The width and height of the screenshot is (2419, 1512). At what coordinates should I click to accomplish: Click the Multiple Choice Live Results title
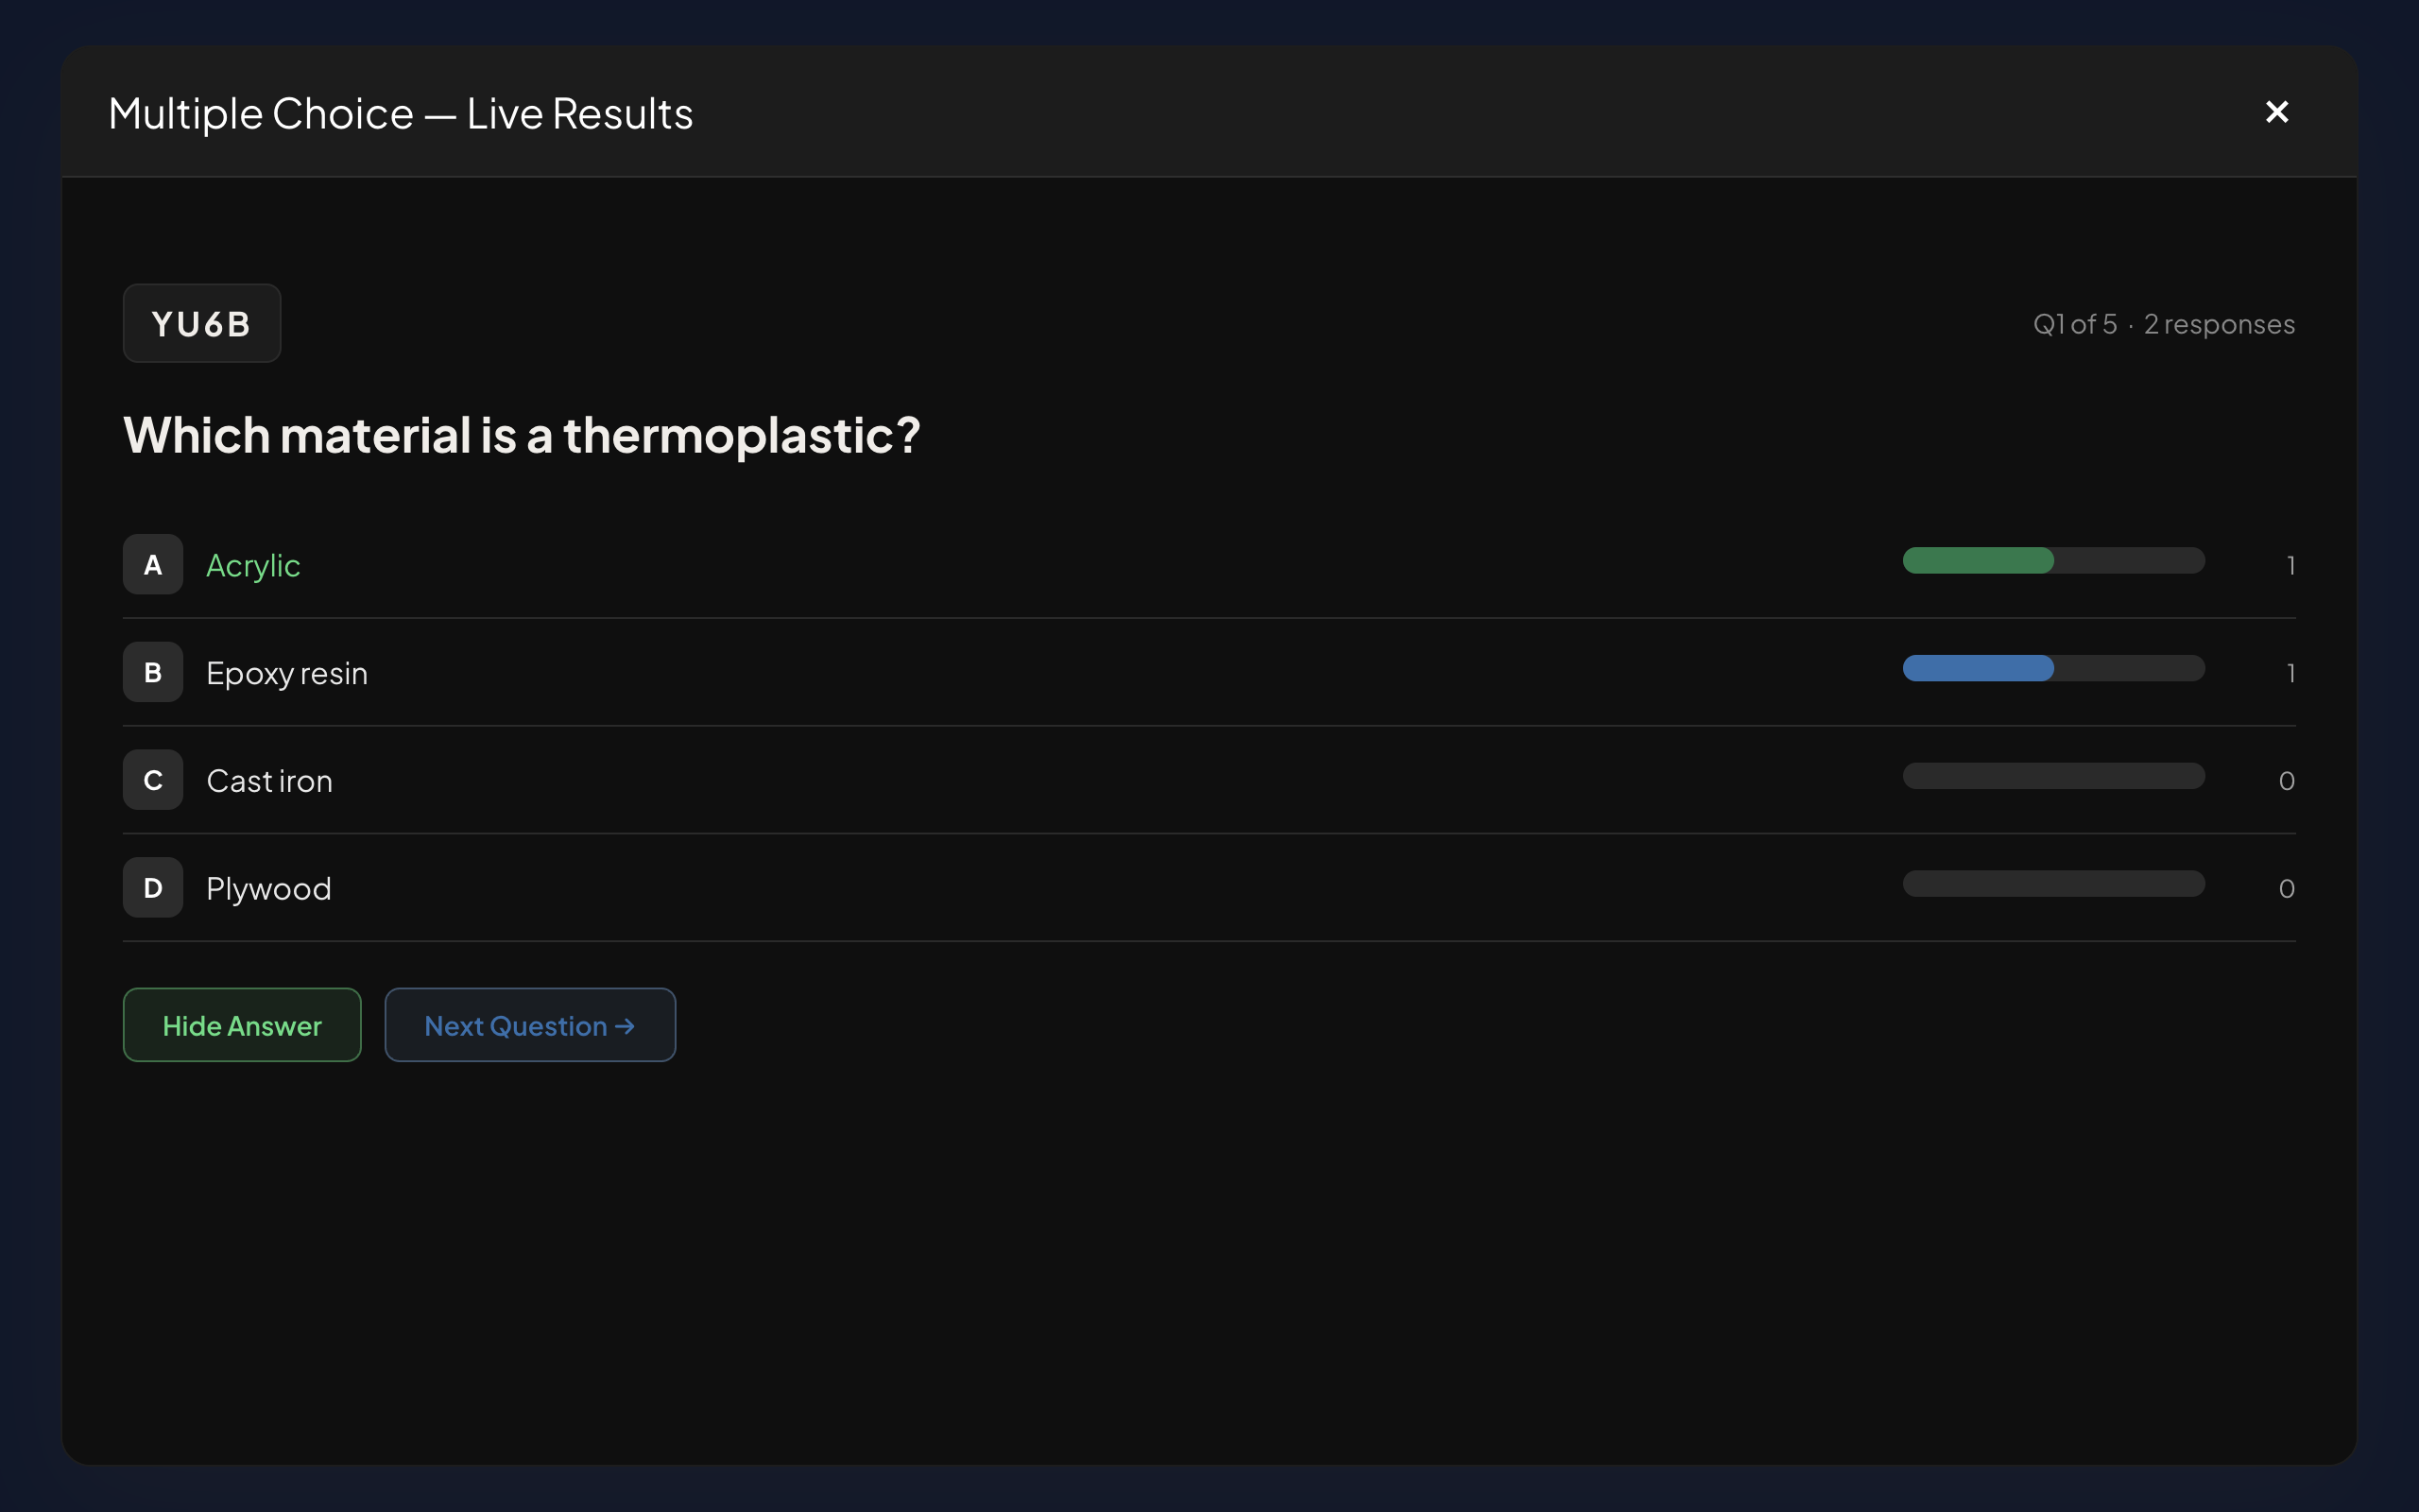tap(401, 113)
